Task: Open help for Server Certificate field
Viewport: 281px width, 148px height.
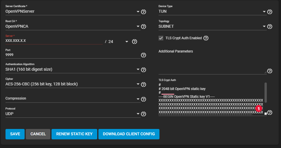Action: coord(143,12)
